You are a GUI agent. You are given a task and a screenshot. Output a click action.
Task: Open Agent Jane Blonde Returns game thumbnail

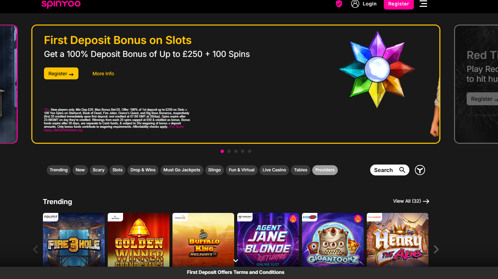tap(268, 240)
